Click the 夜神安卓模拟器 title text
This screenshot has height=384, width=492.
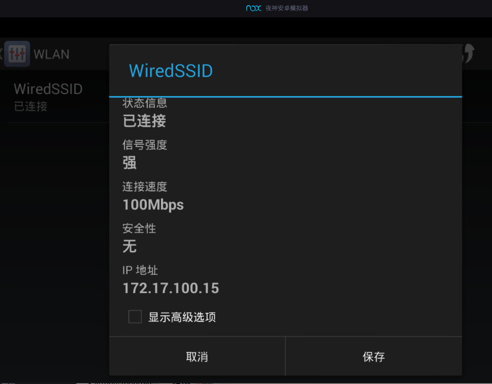(x=287, y=8)
